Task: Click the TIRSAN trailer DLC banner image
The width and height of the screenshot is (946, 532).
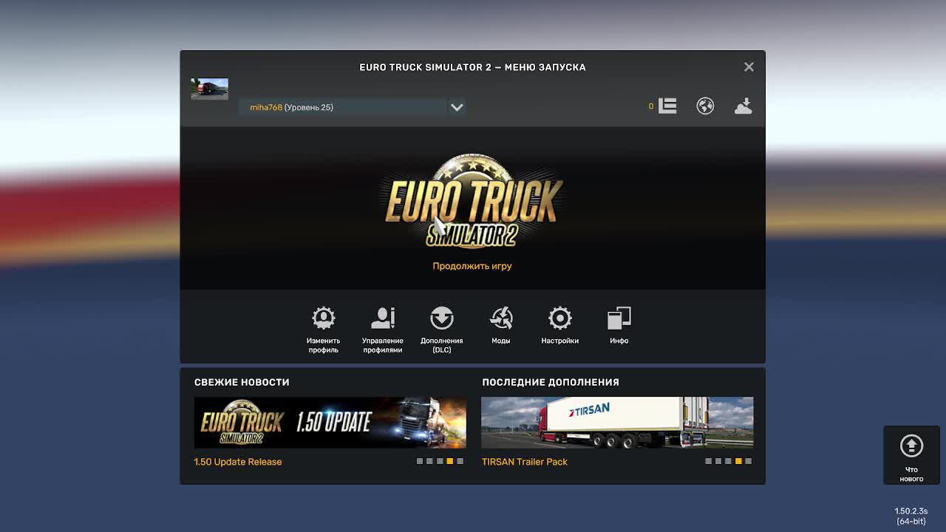Action: tap(617, 423)
